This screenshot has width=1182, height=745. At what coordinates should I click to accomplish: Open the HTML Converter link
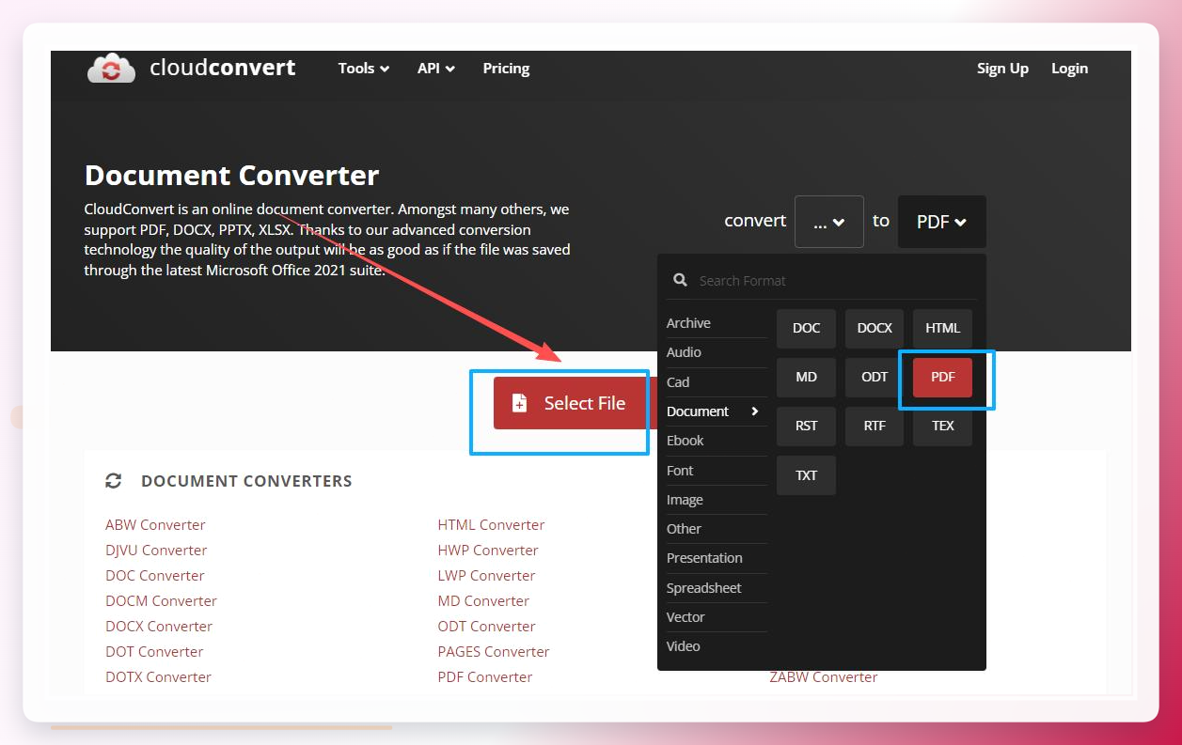click(x=491, y=525)
